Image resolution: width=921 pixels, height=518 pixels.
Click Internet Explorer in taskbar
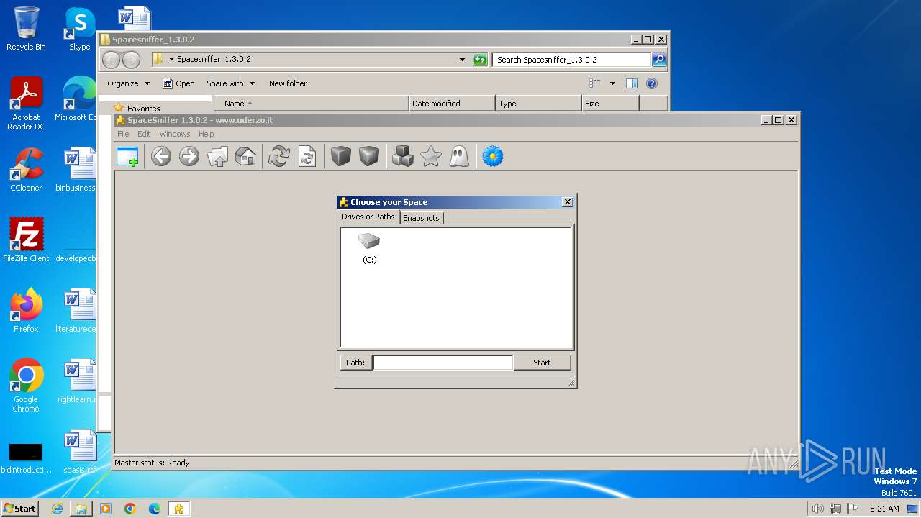57,509
